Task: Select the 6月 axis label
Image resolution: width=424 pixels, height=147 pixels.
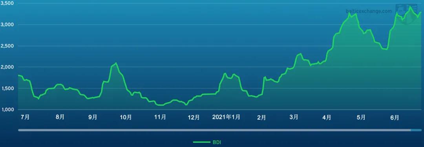Action: (395, 117)
